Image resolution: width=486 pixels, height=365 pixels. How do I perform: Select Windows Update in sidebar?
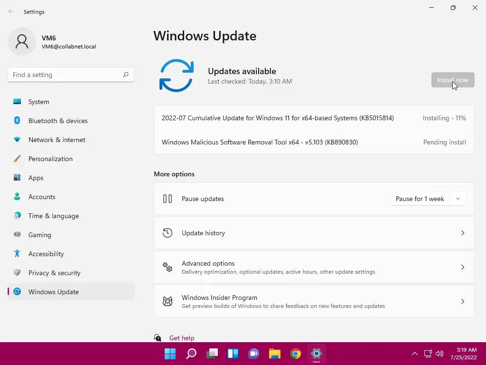71,292
